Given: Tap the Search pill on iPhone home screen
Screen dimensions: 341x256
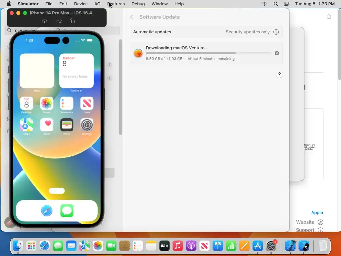Looking at the screenshot, I should point(57,191).
